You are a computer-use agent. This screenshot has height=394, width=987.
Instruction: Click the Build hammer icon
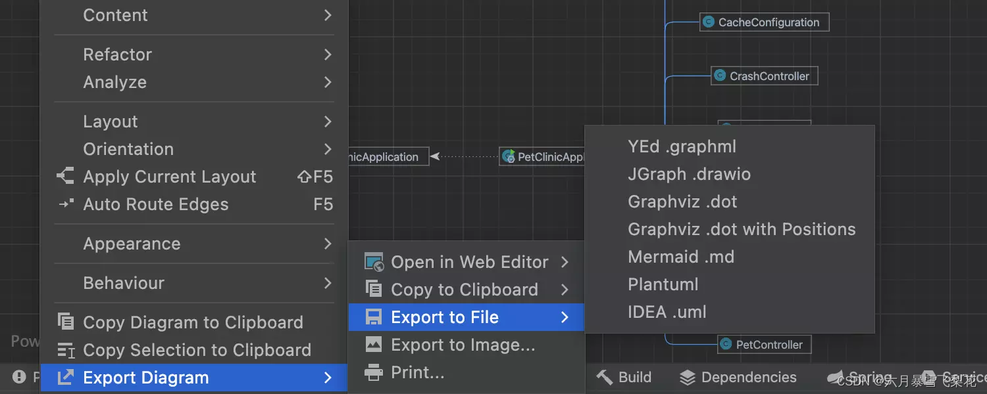click(604, 377)
